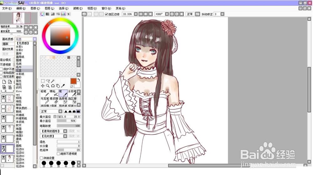This screenshot has height=175, width=313.
Task: Select the lasso selection tool
Action: [x=48, y=81]
